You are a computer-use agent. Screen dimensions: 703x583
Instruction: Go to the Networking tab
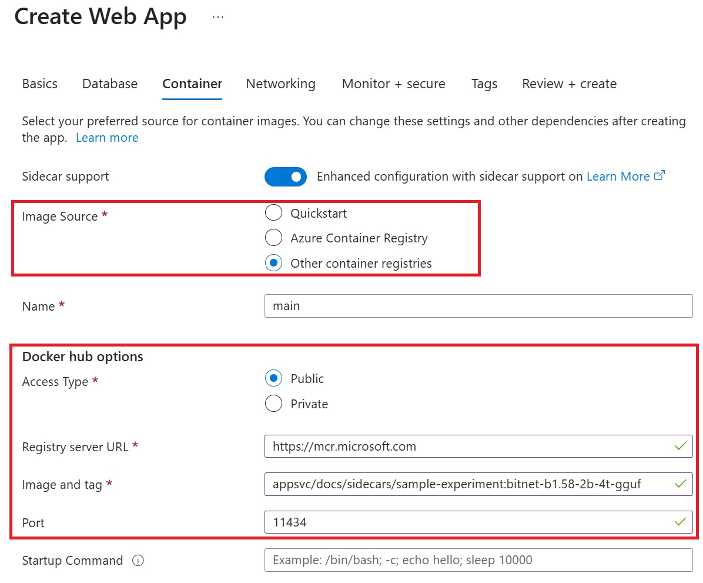click(x=280, y=84)
